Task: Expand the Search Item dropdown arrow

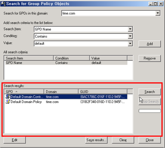Action: pos(130,29)
